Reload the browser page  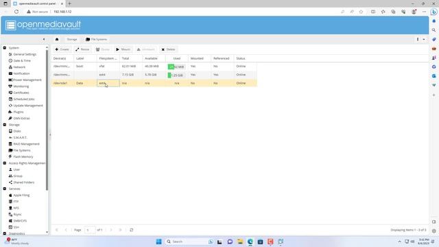point(16,12)
